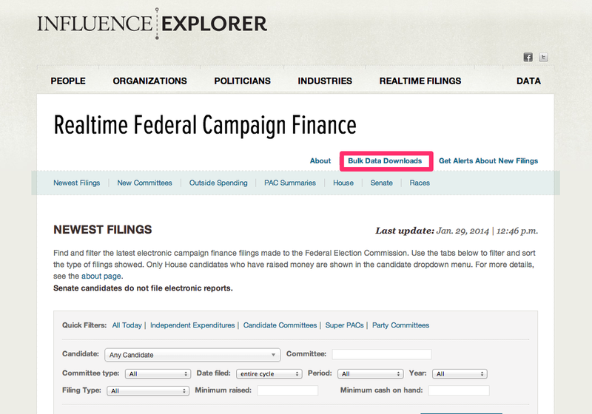The height and width of the screenshot is (414, 592).
Task: Expand the Period dropdown
Action: pos(370,373)
